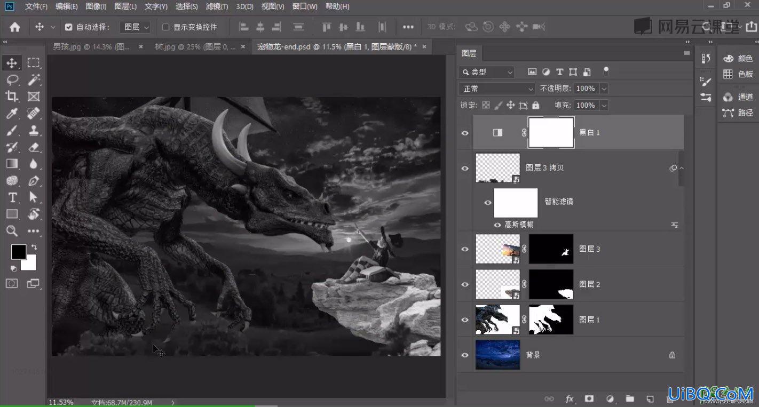Open the 窗口(W) menu
Image resolution: width=759 pixels, height=407 pixels.
coord(305,6)
